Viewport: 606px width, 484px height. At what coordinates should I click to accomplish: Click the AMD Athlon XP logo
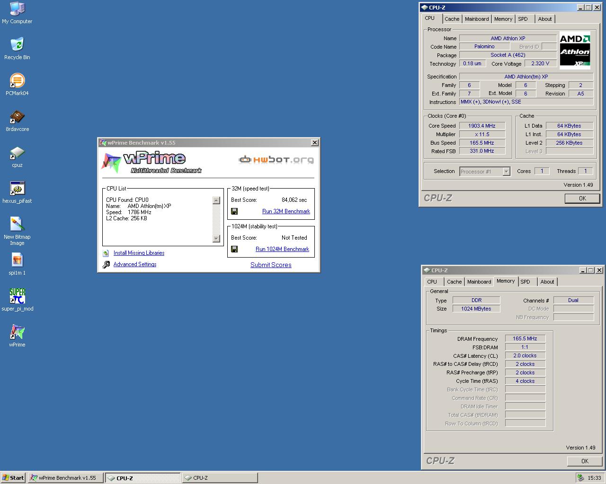[x=575, y=51]
